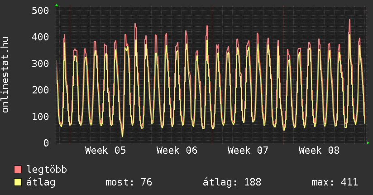The image size is (373, 195).
Task: Click the max: 411 statistic
Action: [x=335, y=182]
